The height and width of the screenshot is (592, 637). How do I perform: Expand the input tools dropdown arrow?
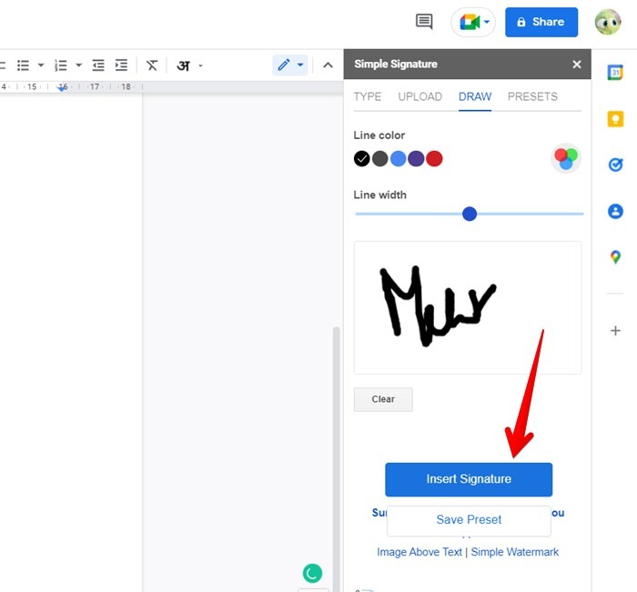(x=200, y=65)
